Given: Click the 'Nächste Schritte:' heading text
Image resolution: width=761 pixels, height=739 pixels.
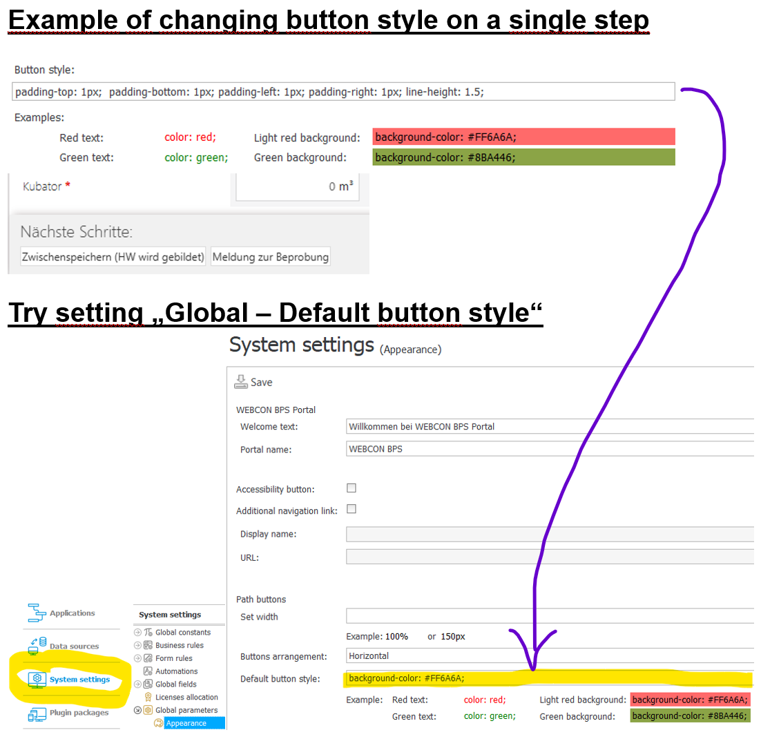Looking at the screenshot, I should click(x=76, y=231).
